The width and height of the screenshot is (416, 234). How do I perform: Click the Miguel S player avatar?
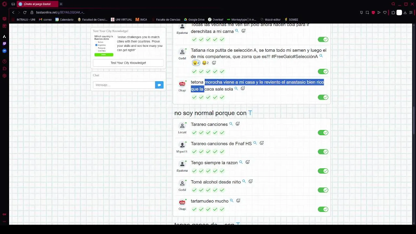coord(182,145)
